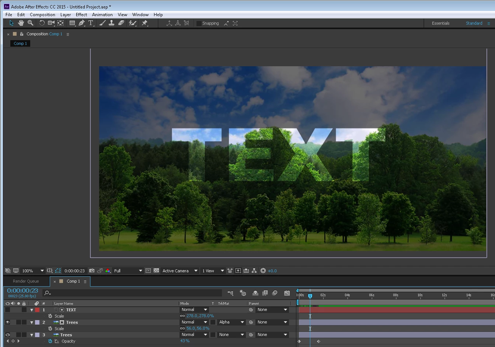This screenshot has width=495, height=347.
Task: Select the Standard workspace
Action: pyautogui.click(x=474, y=23)
